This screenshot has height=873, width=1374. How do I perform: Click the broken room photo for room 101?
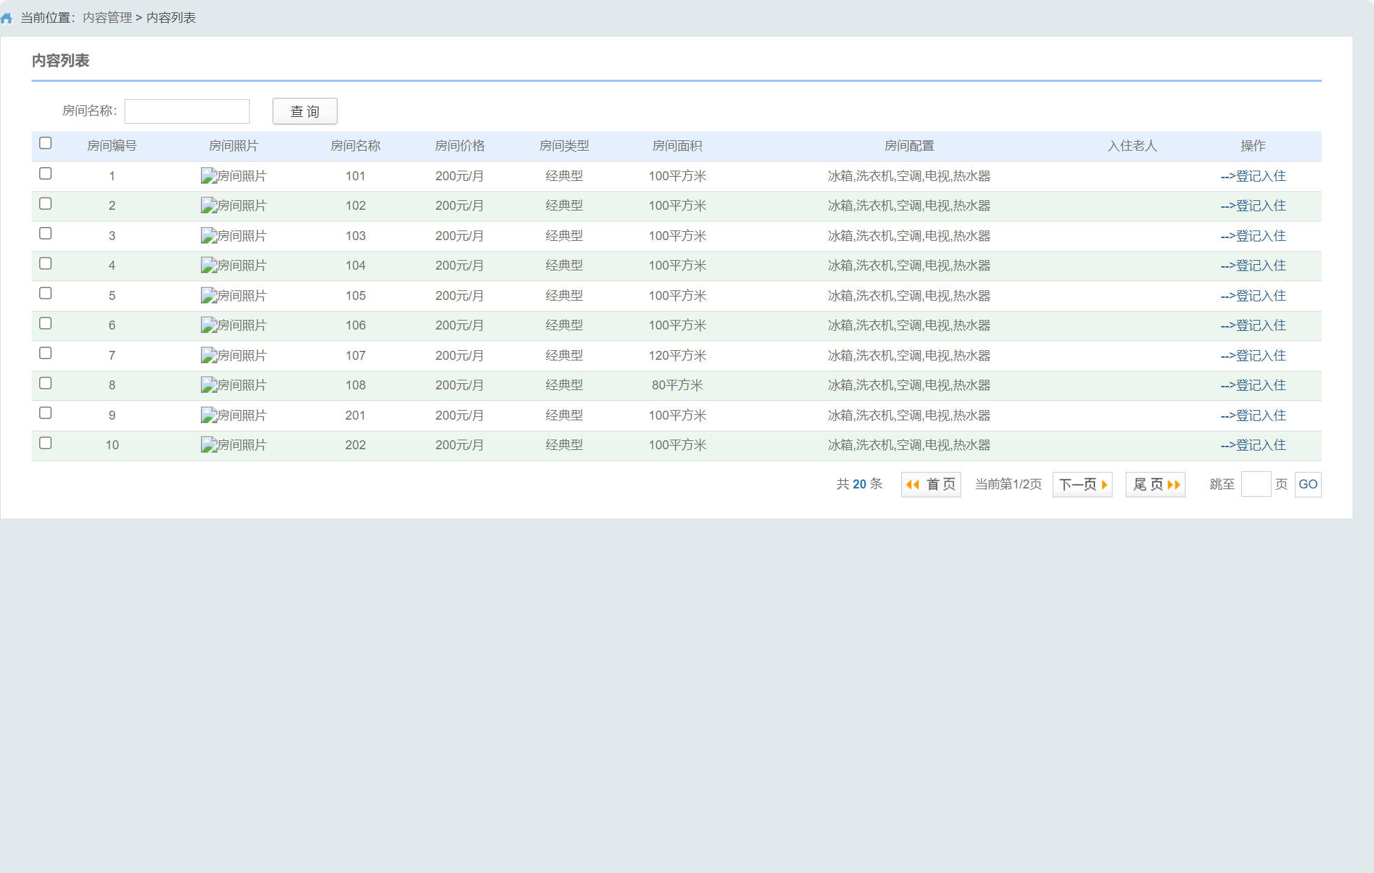pyautogui.click(x=209, y=176)
